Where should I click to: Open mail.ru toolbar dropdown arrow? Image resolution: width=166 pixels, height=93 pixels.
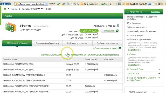point(13,4)
